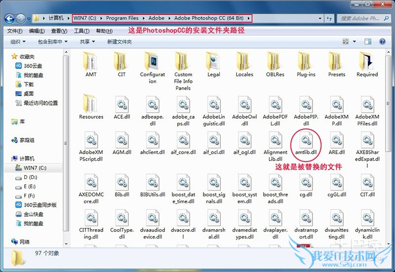Viewport: 395px width, 272px height.
Task: Toggle the preview pane button
Action: pyautogui.click(x=368, y=41)
